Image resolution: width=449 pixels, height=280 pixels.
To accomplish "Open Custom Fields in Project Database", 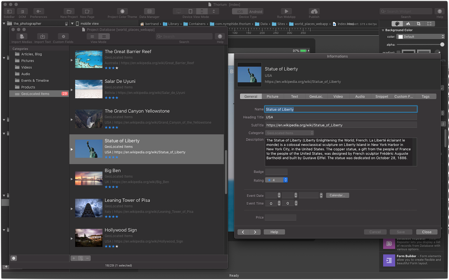I will pyautogui.click(x=63, y=37).
